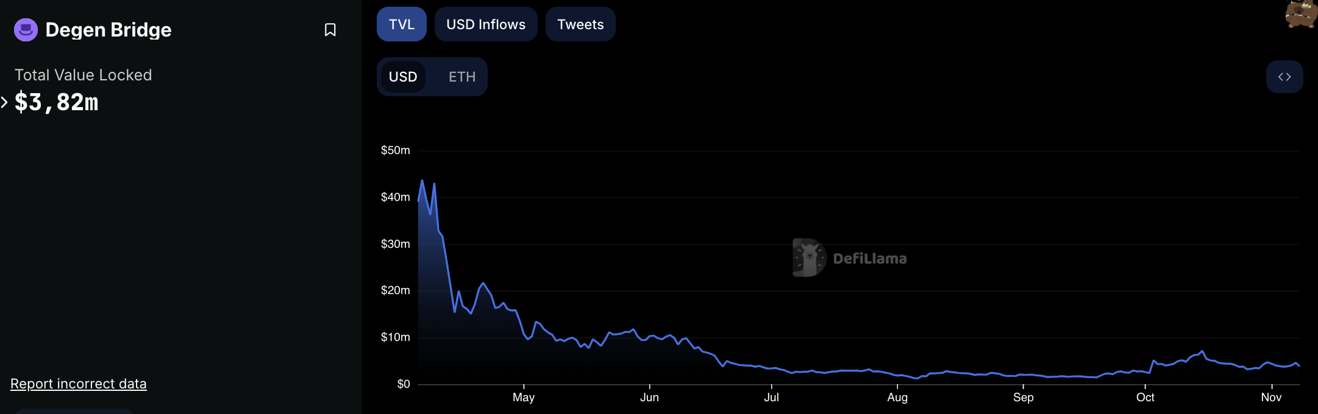Image resolution: width=1318 pixels, height=414 pixels.
Task: Select the Oct marker on the time axis
Action: [1145, 397]
